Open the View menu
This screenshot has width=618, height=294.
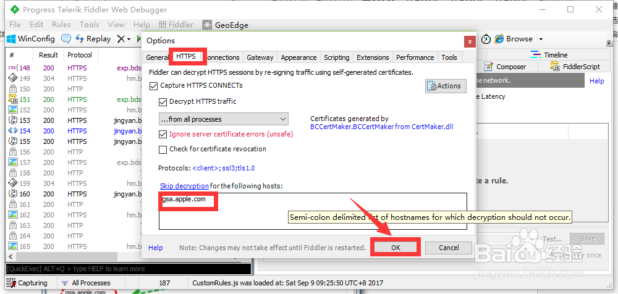(x=116, y=25)
